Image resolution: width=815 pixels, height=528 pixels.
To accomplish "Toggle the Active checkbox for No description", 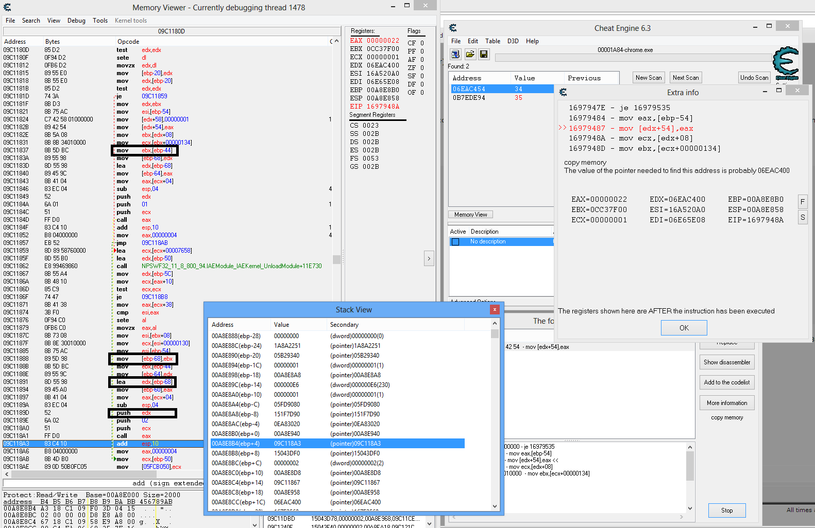I will coord(455,242).
